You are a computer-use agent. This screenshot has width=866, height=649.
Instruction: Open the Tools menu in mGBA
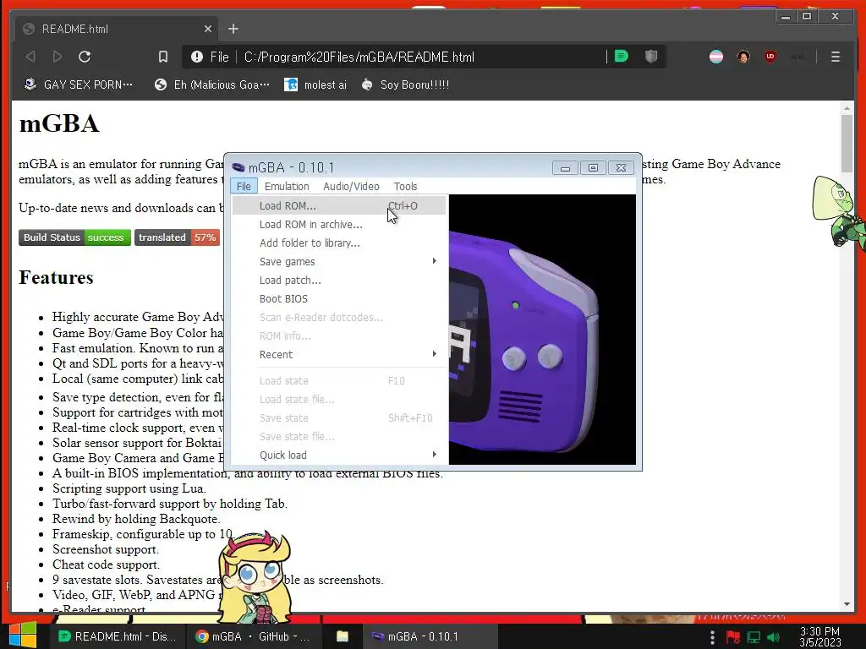click(405, 186)
